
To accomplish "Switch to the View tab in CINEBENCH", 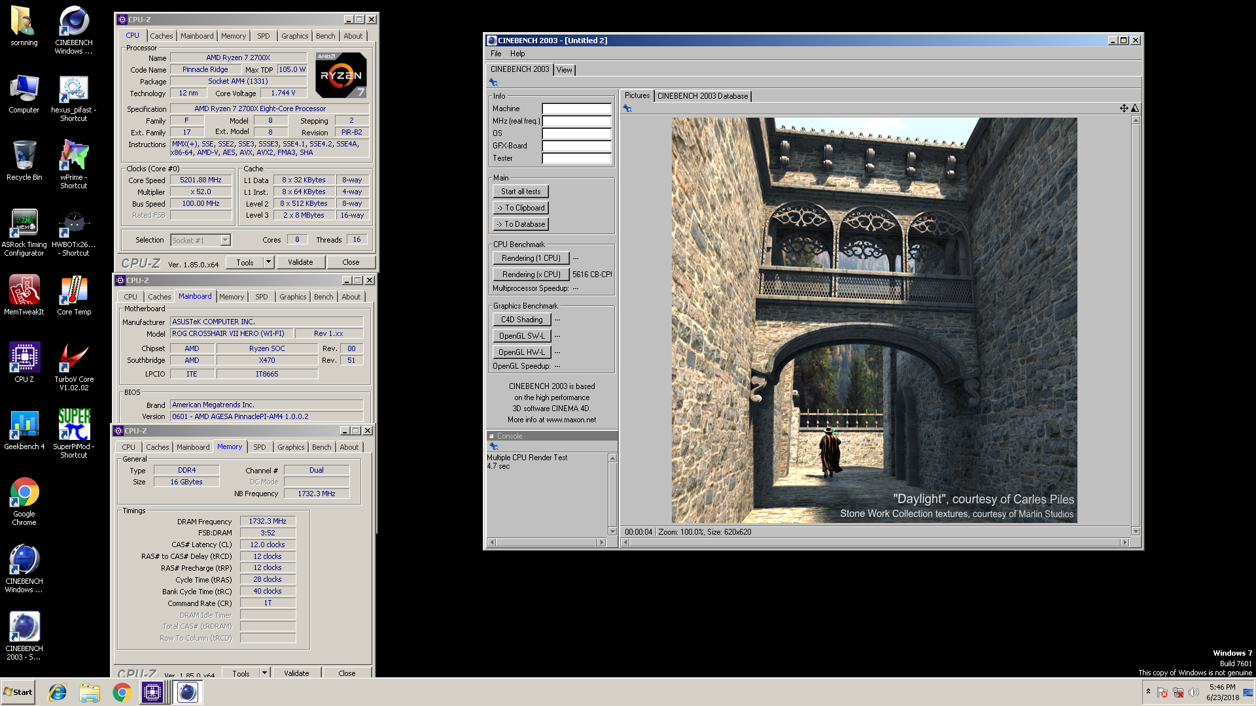I will click(565, 70).
